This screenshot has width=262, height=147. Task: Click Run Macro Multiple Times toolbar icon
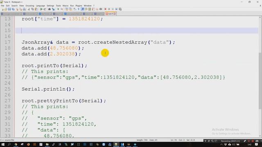[x=116, y=9]
